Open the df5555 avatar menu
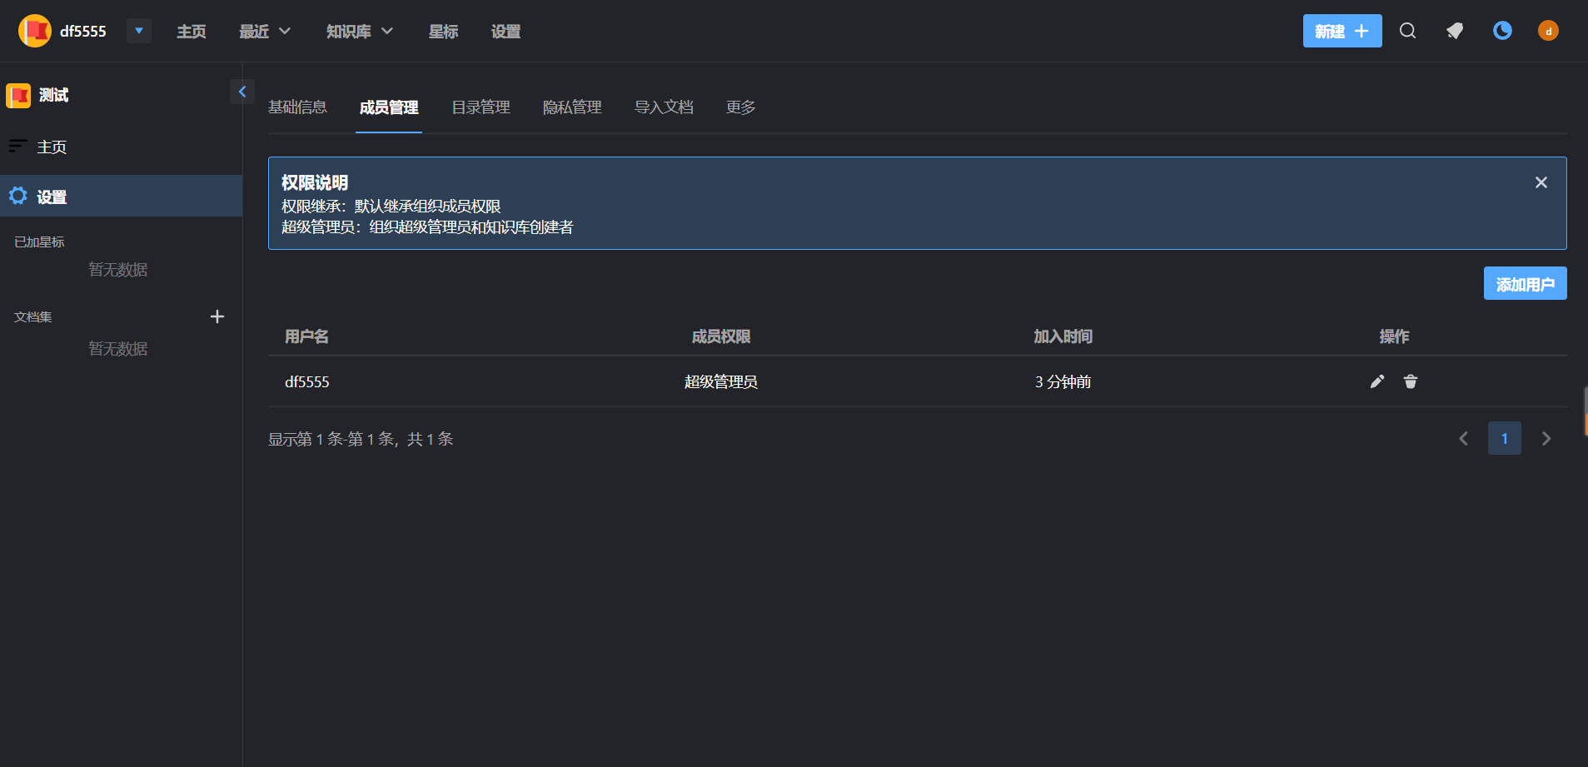The image size is (1588, 767). coord(1547,31)
